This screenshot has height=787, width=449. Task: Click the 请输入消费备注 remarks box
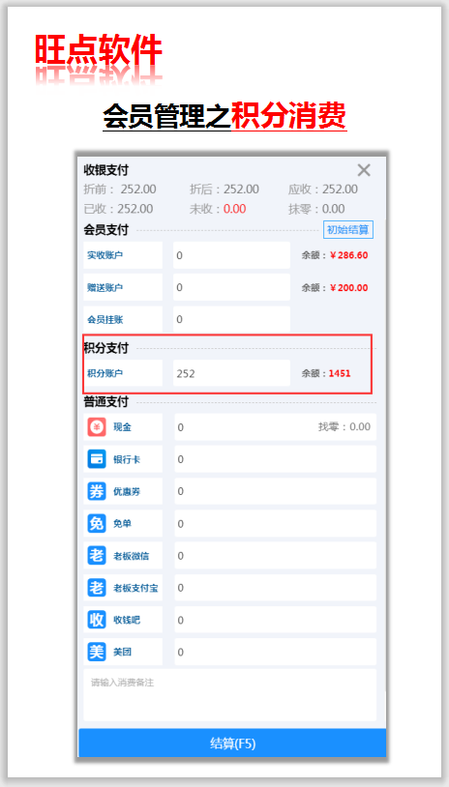pyautogui.click(x=230, y=694)
